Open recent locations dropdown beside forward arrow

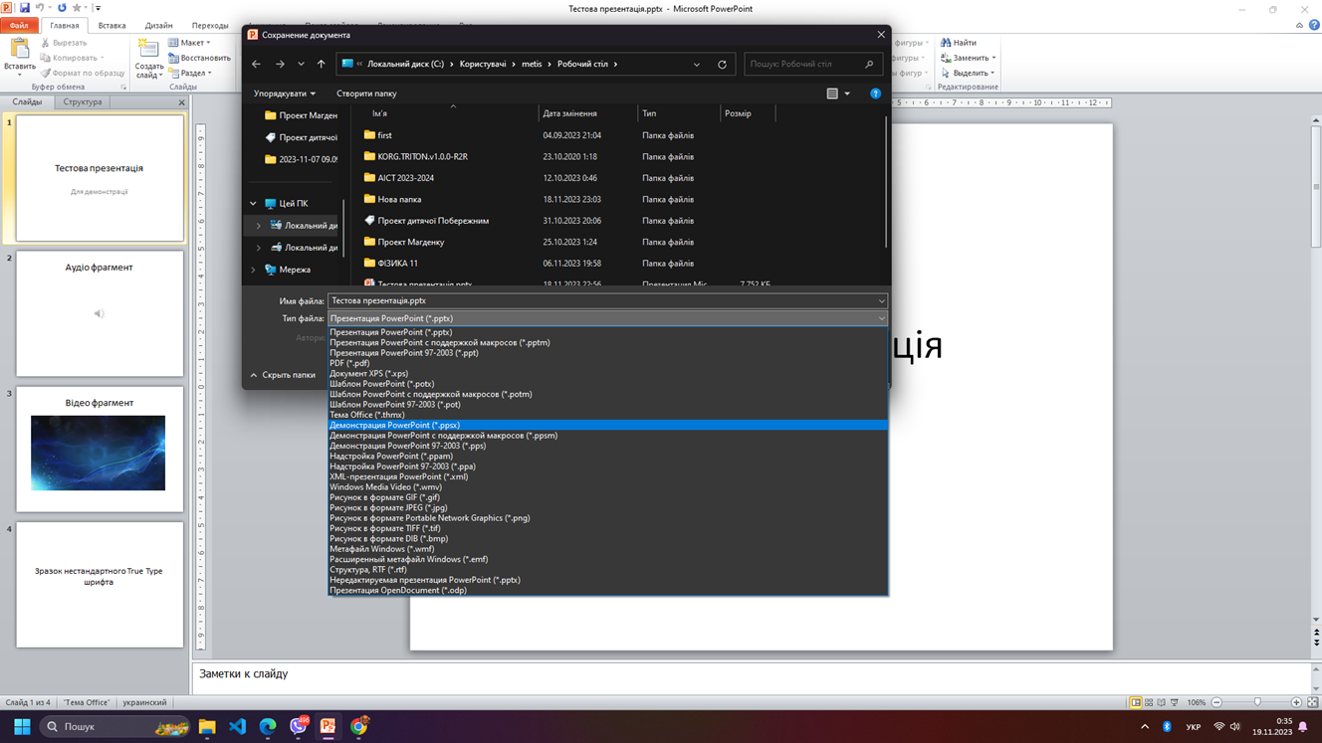[301, 64]
